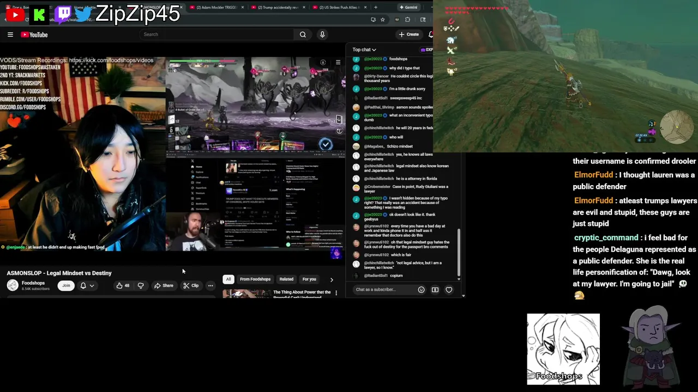Click the @Dirty-Dancer chat username
698x392 pixels.
tap(377, 77)
